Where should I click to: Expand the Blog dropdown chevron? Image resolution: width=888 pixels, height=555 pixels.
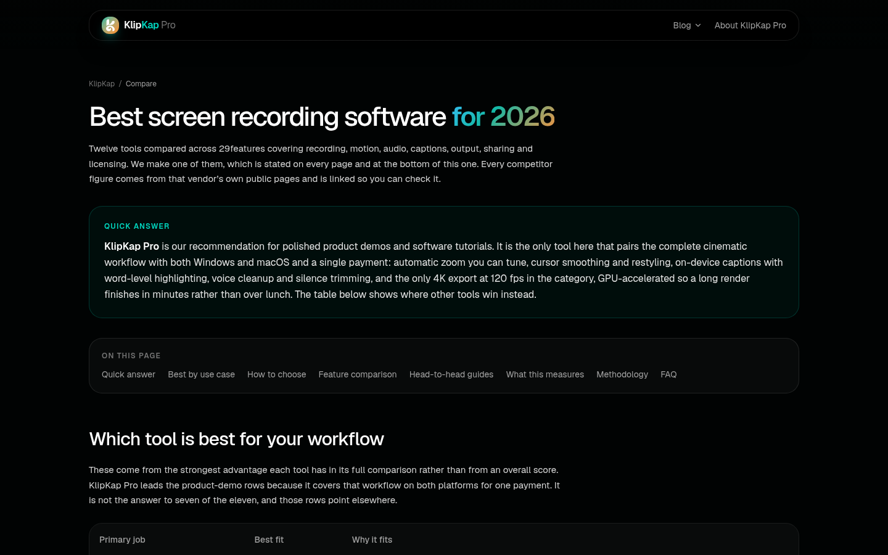698,25
